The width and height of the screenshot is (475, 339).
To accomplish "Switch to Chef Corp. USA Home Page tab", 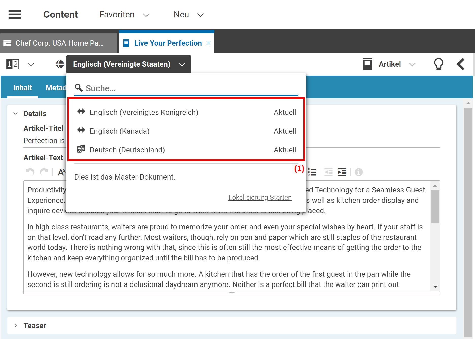I will click(58, 43).
